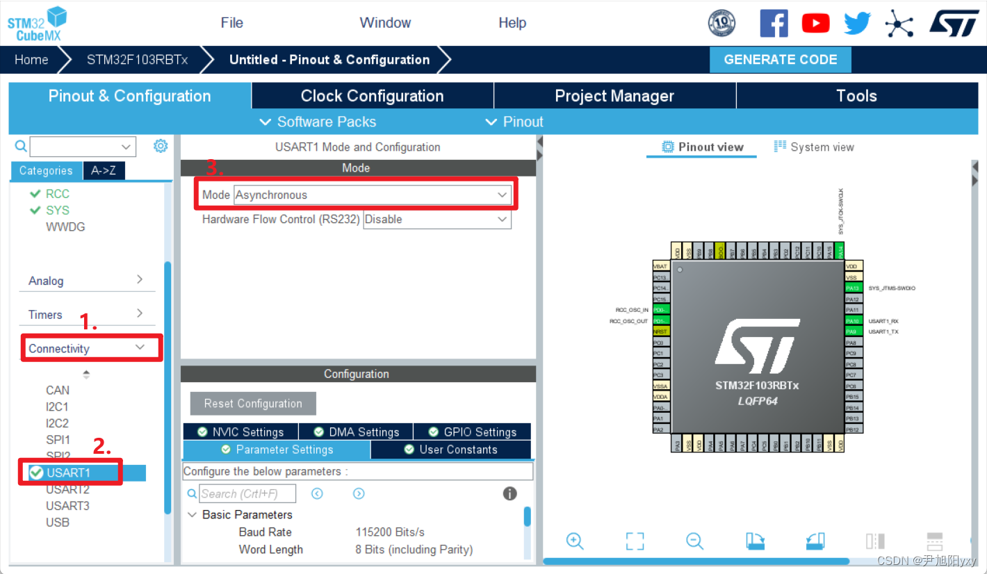Click the search magnifier in the left panel

click(x=21, y=146)
